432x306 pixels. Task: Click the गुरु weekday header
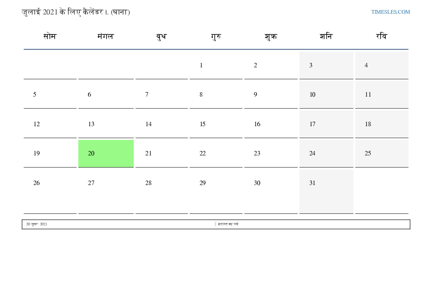pyautogui.click(x=216, y=37)
